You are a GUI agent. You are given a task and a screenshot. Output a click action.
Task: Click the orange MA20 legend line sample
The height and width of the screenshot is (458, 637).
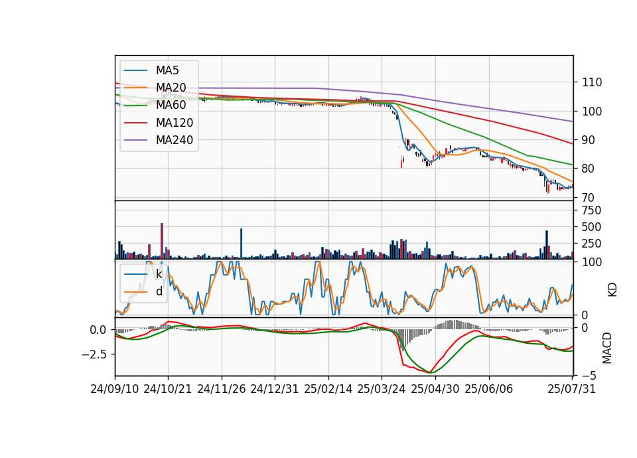click(135, 88)
